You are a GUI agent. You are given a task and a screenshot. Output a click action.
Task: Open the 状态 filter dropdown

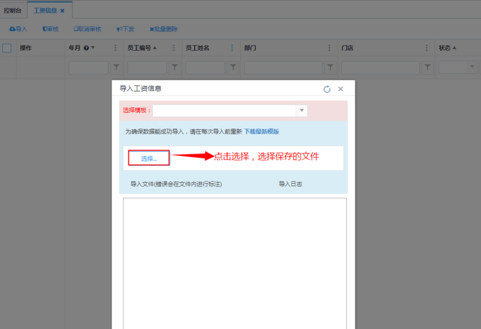coord(472,67)
